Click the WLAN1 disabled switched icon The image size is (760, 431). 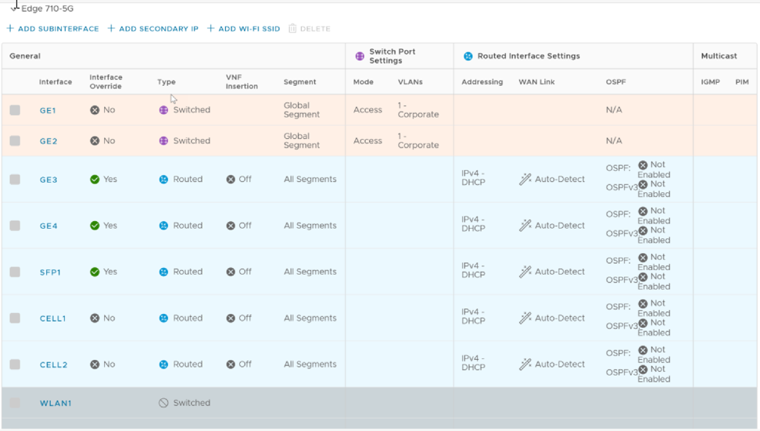[x=163, y=403]
